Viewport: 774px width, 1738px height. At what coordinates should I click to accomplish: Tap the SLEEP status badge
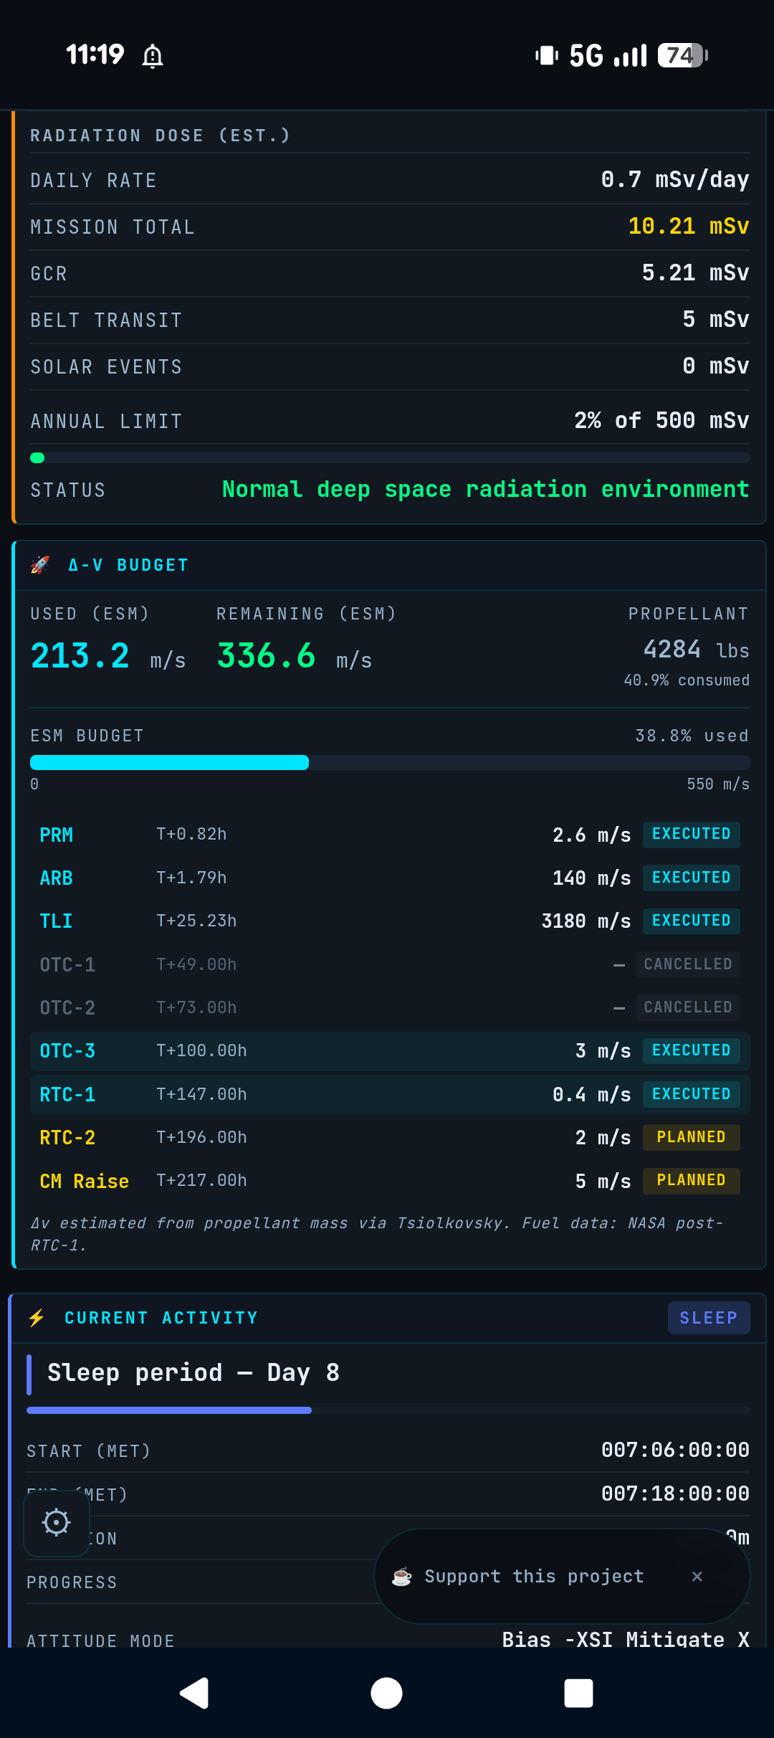(x=708, y=1318)
